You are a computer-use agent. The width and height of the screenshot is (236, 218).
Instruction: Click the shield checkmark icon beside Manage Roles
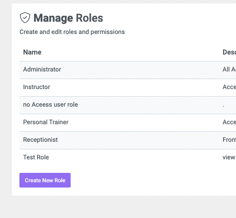(x=25, y=18)
